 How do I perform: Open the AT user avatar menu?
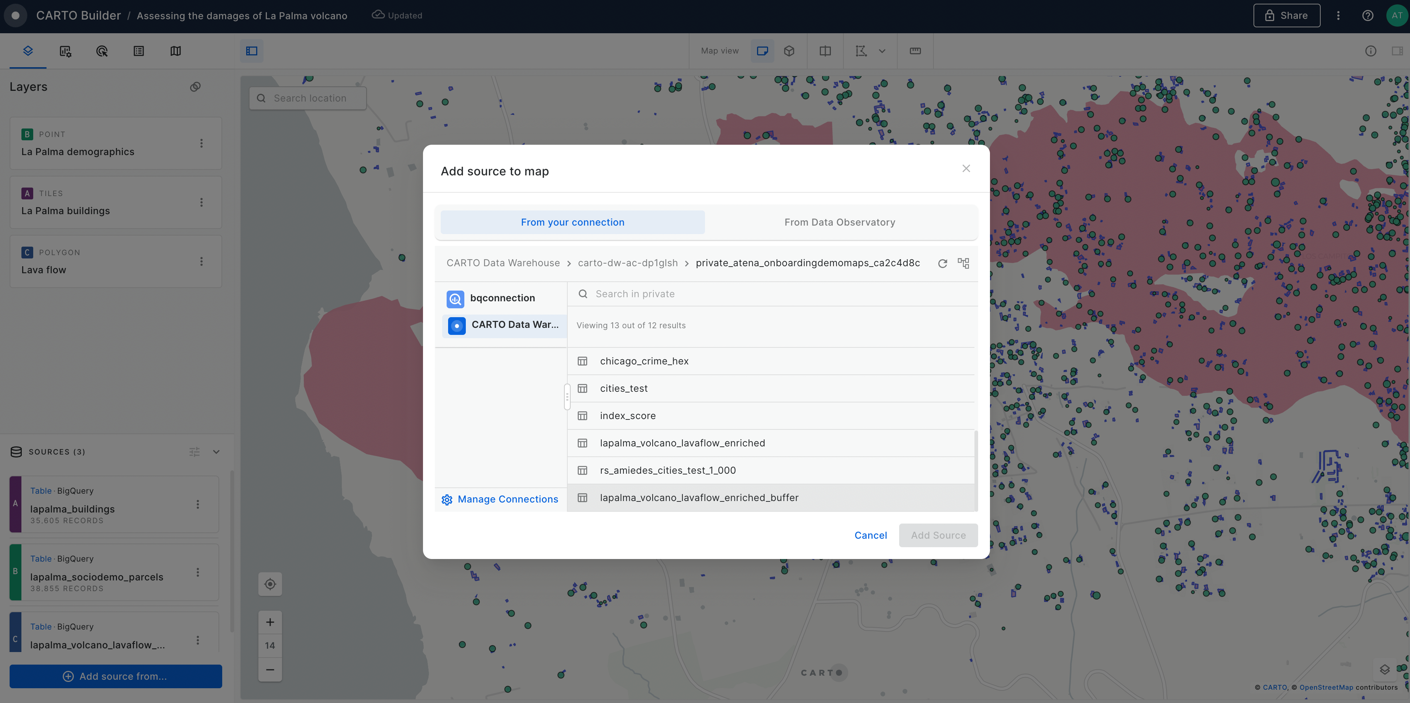click(1397, 16)
